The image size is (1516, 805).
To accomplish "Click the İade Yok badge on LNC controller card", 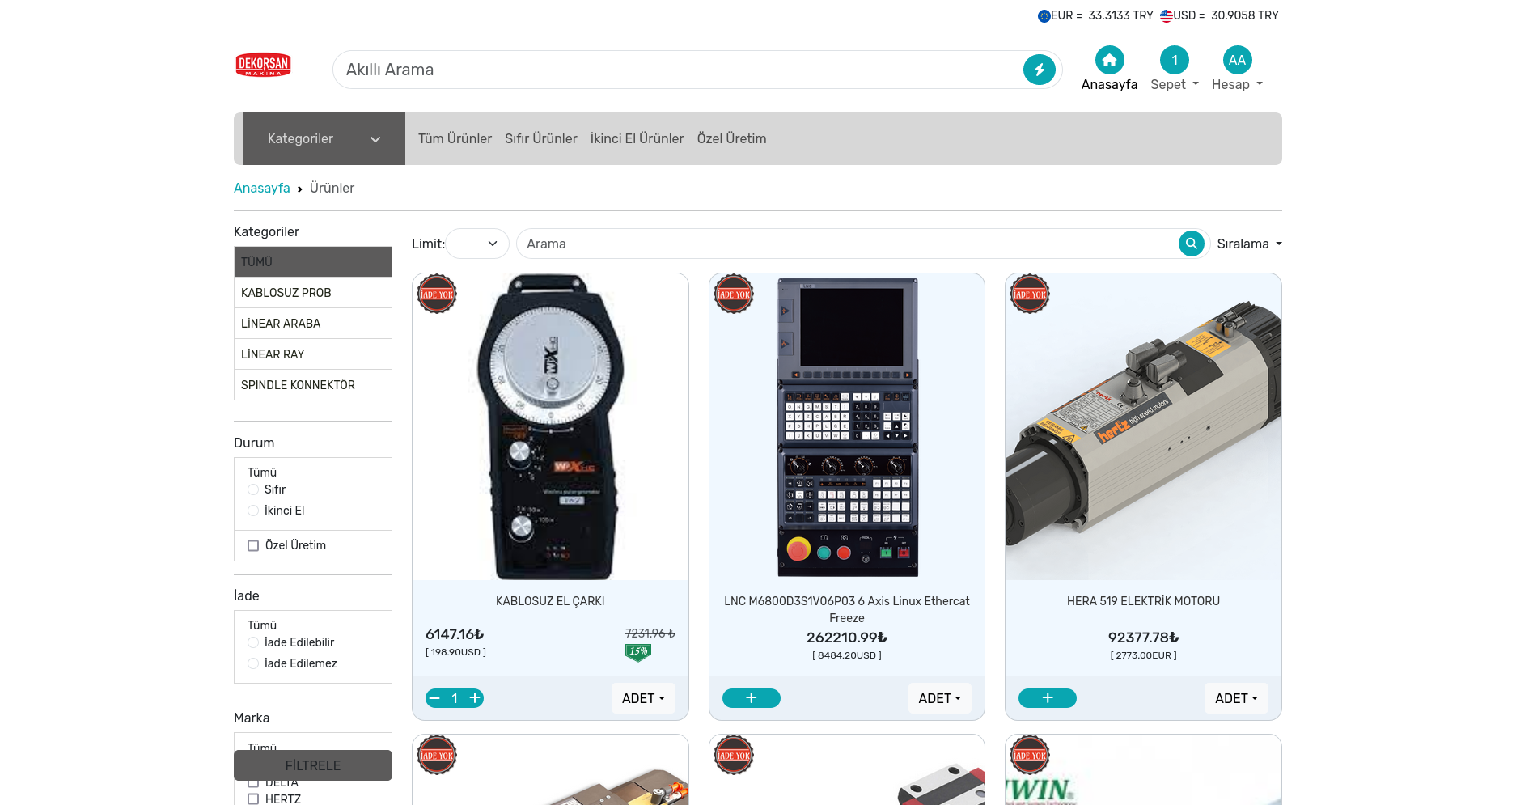I will 734,294.
